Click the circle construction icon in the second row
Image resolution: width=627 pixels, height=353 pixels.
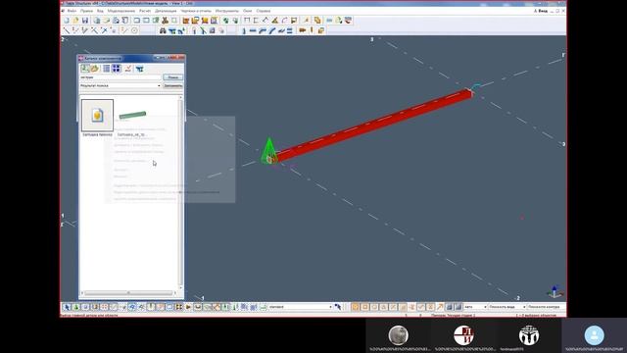tap(134, 30)
